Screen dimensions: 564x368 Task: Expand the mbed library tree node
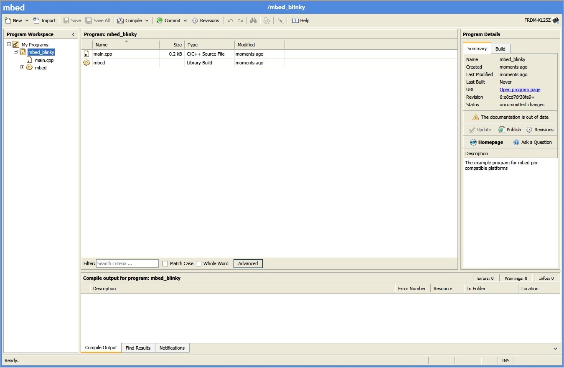click(x=23, y=67)
